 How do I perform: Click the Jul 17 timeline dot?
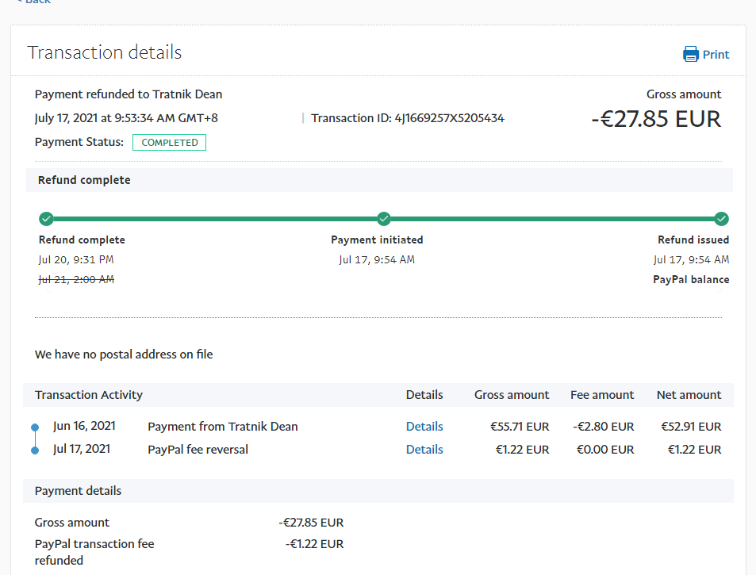click(35, 450)
